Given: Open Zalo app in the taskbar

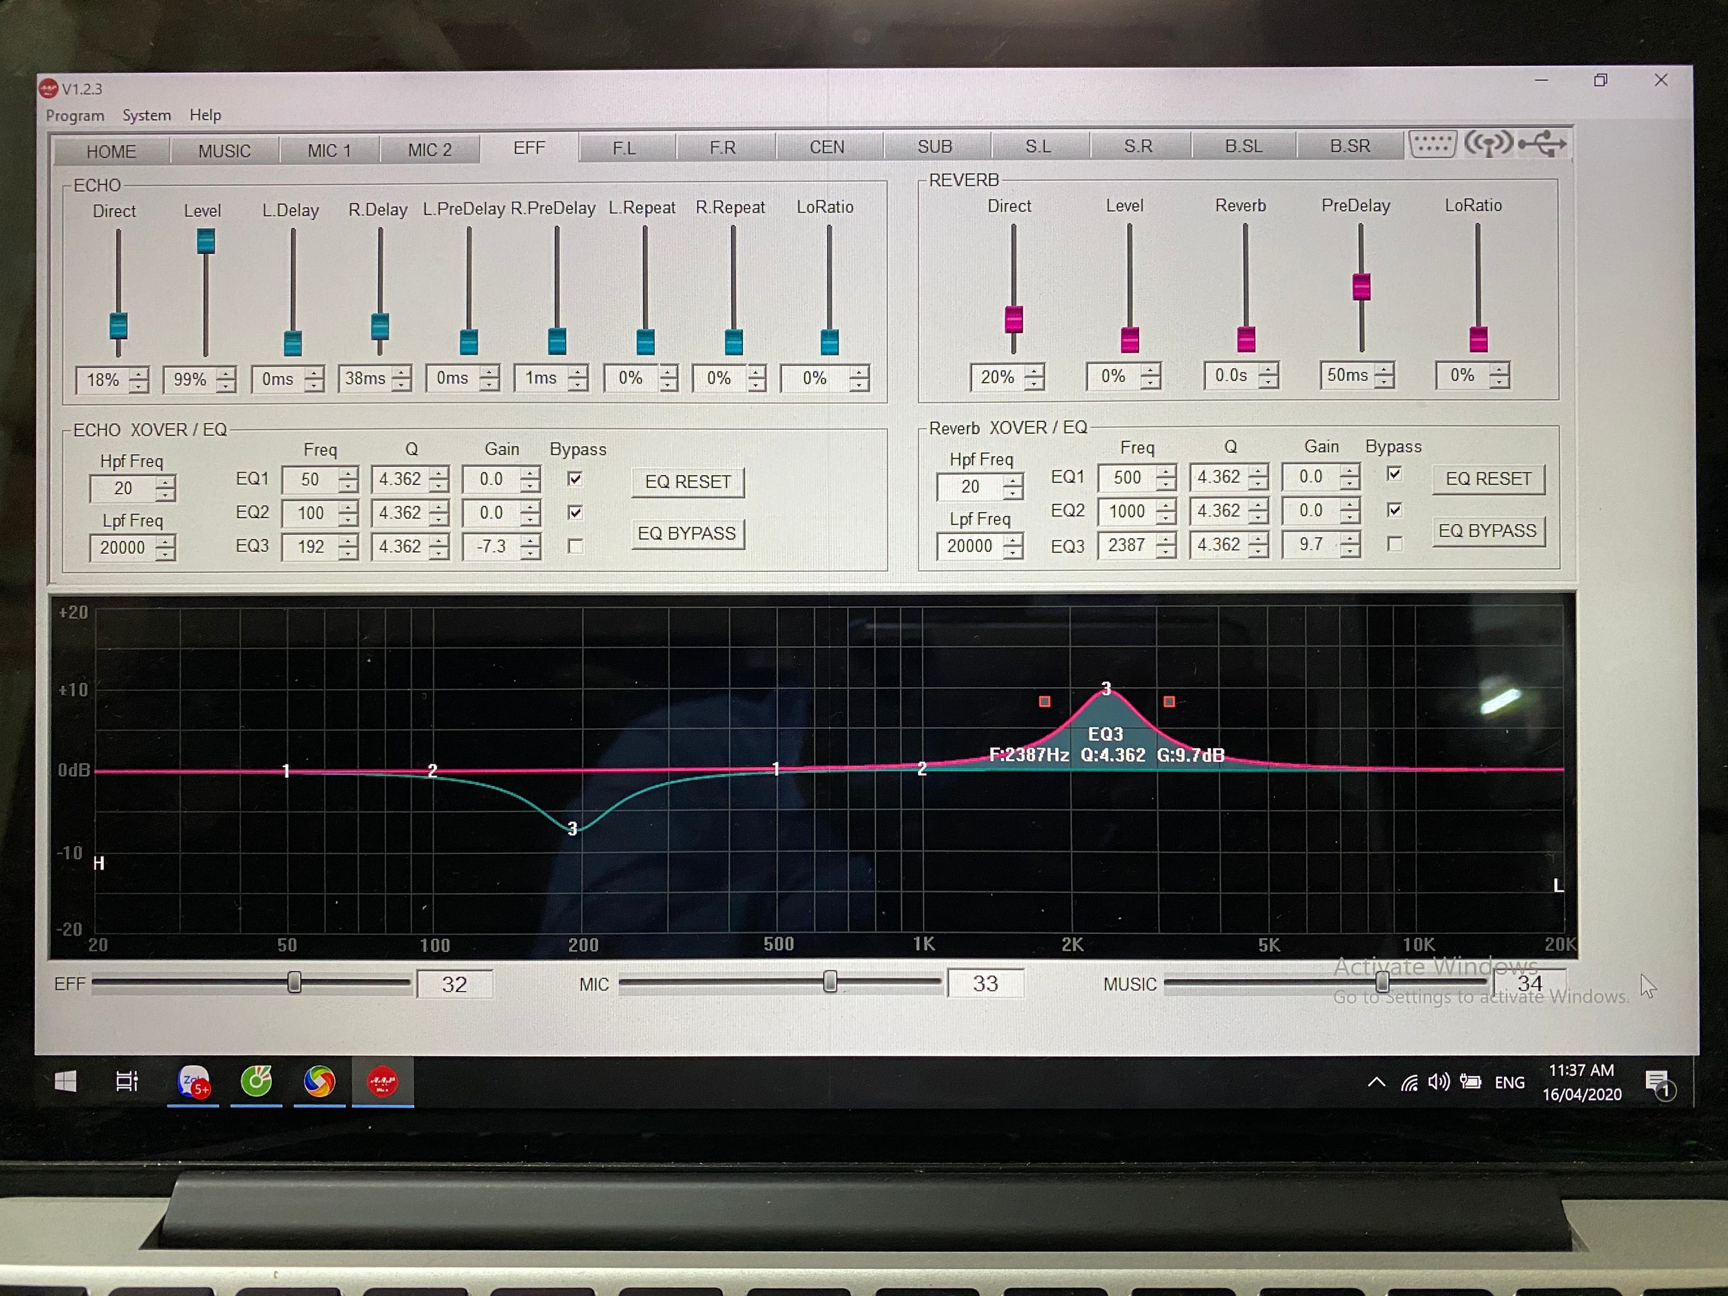Looking at the screenshot, I should pyautogui.click(x=193, y=1081).
